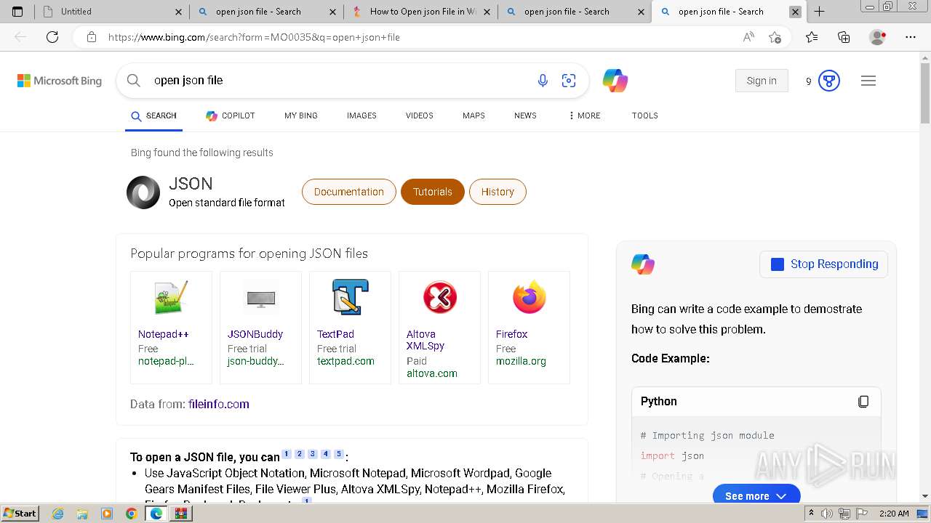Open the fileinfo.com source link

(218, 404)
